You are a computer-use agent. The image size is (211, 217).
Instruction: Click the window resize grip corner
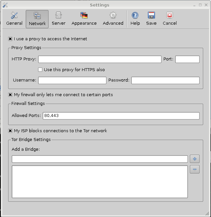(207, 213)
